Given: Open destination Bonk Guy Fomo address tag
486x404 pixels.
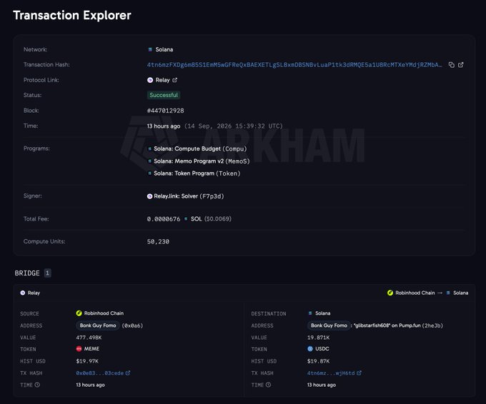Looking at the screenshot, I should point(329,325).
